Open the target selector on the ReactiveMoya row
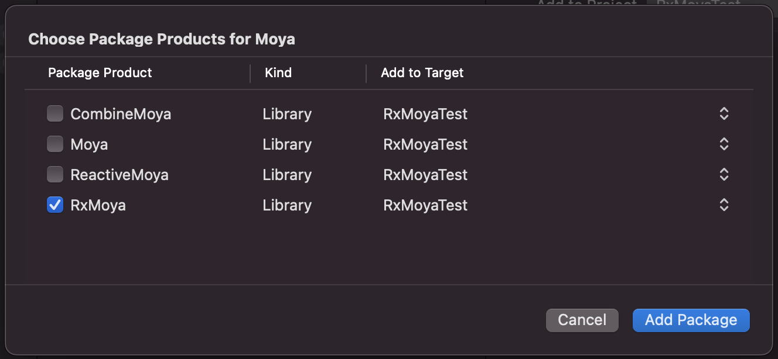 coord(724,174)
